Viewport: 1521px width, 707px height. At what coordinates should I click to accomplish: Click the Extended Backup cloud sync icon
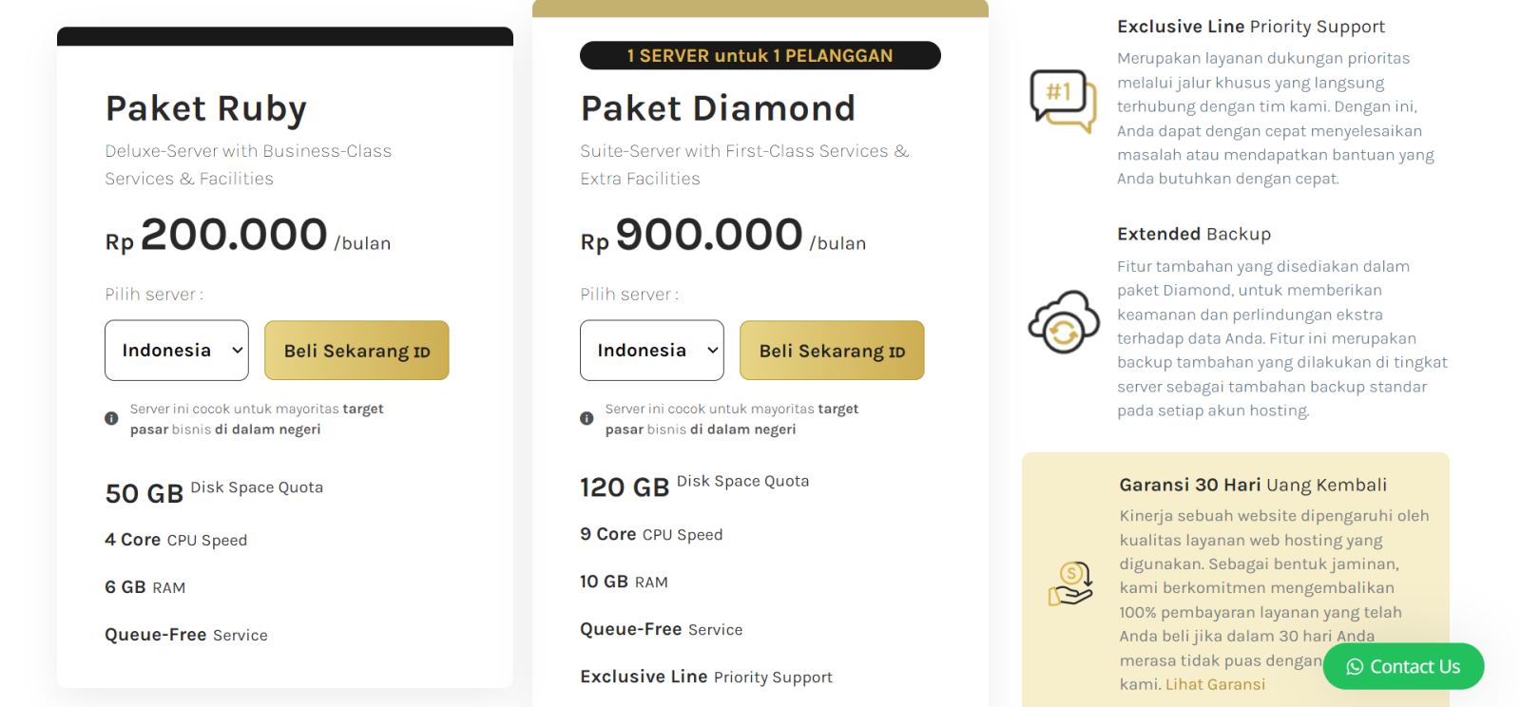[1063, 322]
